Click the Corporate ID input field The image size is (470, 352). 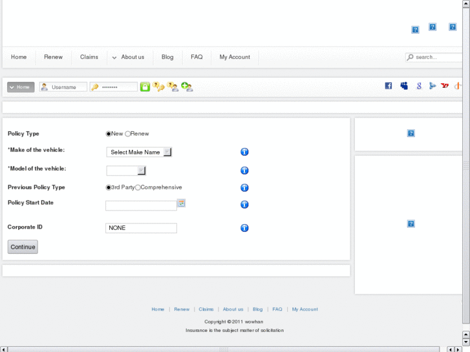pos(141,228)
